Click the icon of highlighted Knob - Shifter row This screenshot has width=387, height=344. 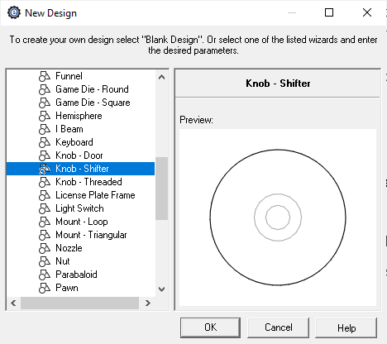(x=45, y=169)
